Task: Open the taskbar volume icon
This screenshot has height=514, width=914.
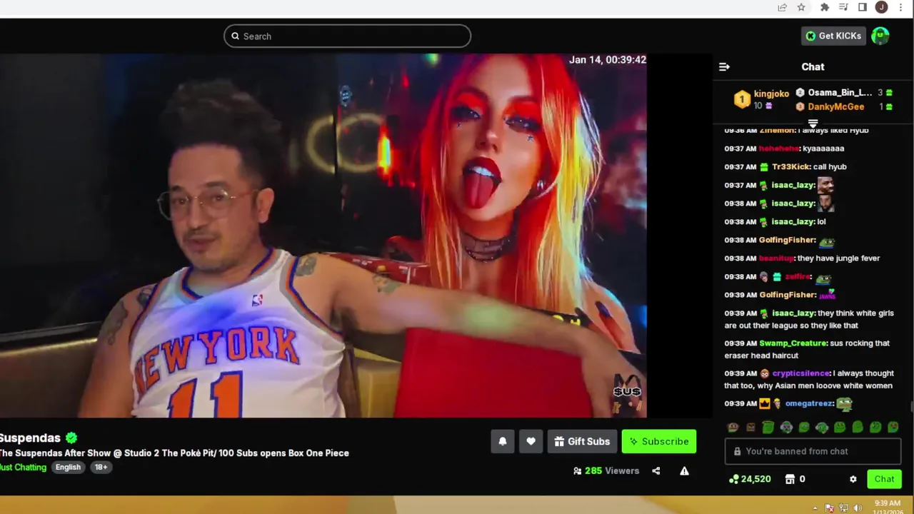Action: point(858,508)
